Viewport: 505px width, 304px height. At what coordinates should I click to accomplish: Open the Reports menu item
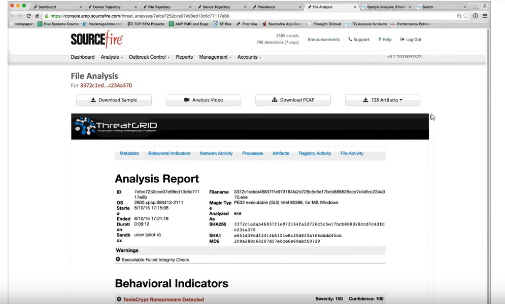184,57
